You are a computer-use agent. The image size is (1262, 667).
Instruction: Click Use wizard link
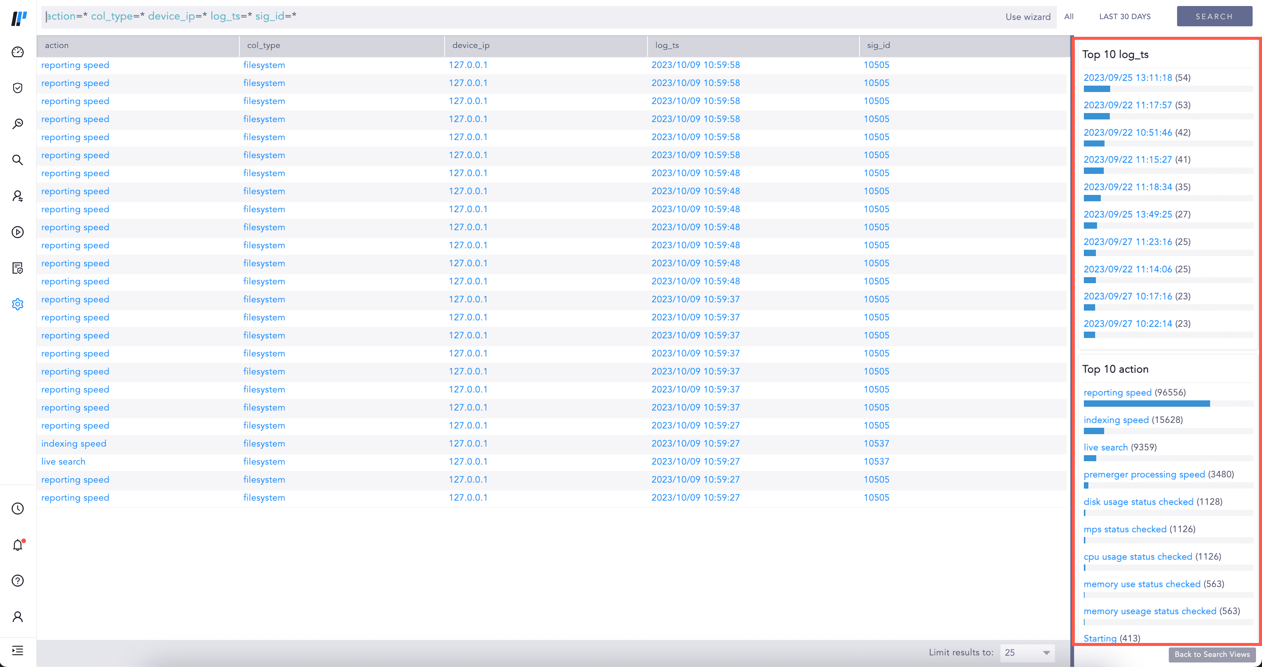(x=1027, y=17)
